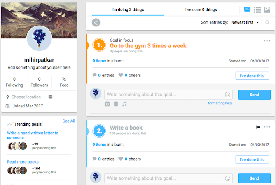The height and width of the screenshot is (185, 276).
Task: Expand the Newest first sort dropdown
Action: pyautogui.click(x=245, y=22)
